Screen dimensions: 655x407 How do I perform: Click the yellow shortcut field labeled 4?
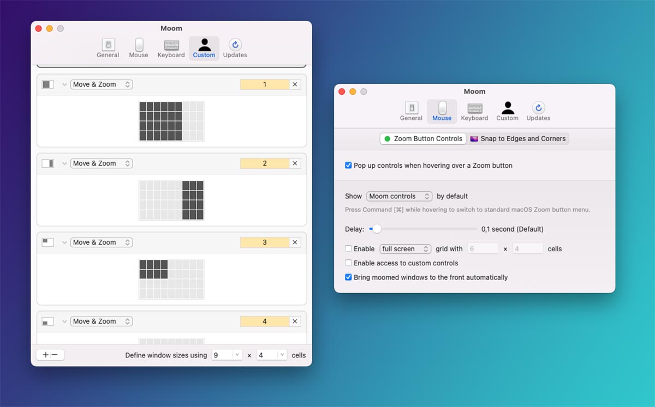[x=265, y=321]
